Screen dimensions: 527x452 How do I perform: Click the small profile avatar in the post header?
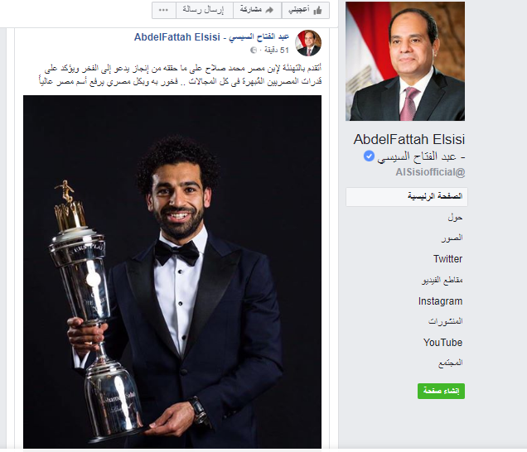point(308,43)
